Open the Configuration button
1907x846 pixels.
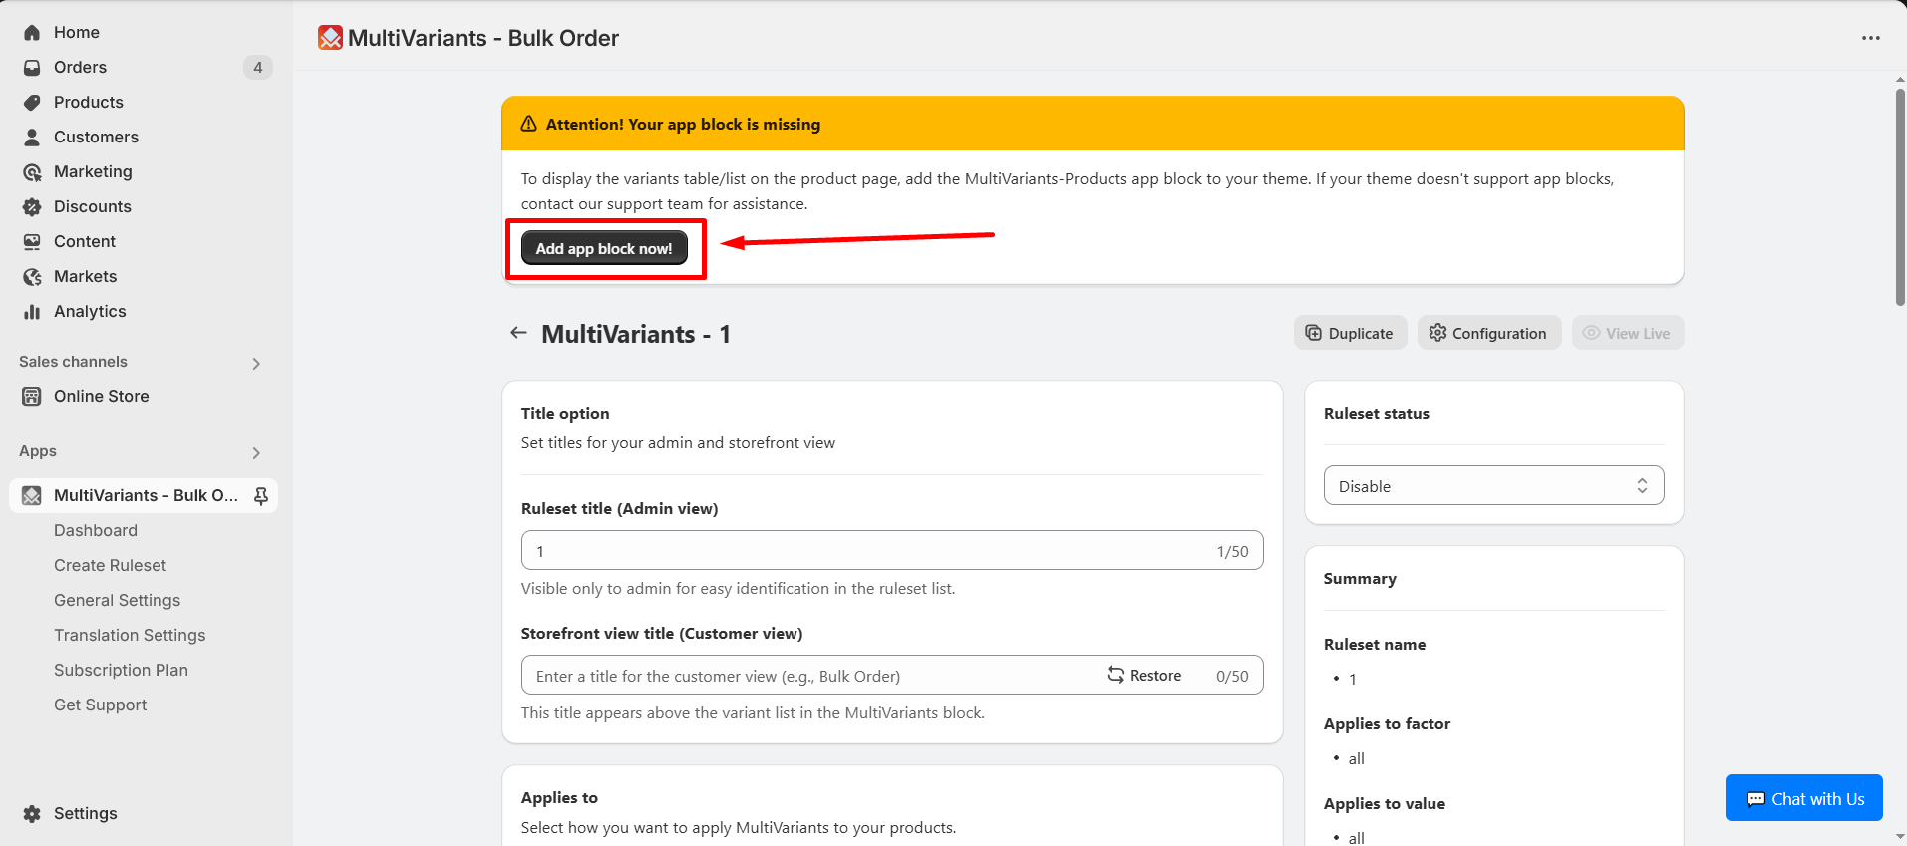pyautogui.click(x=1488, y=333)
